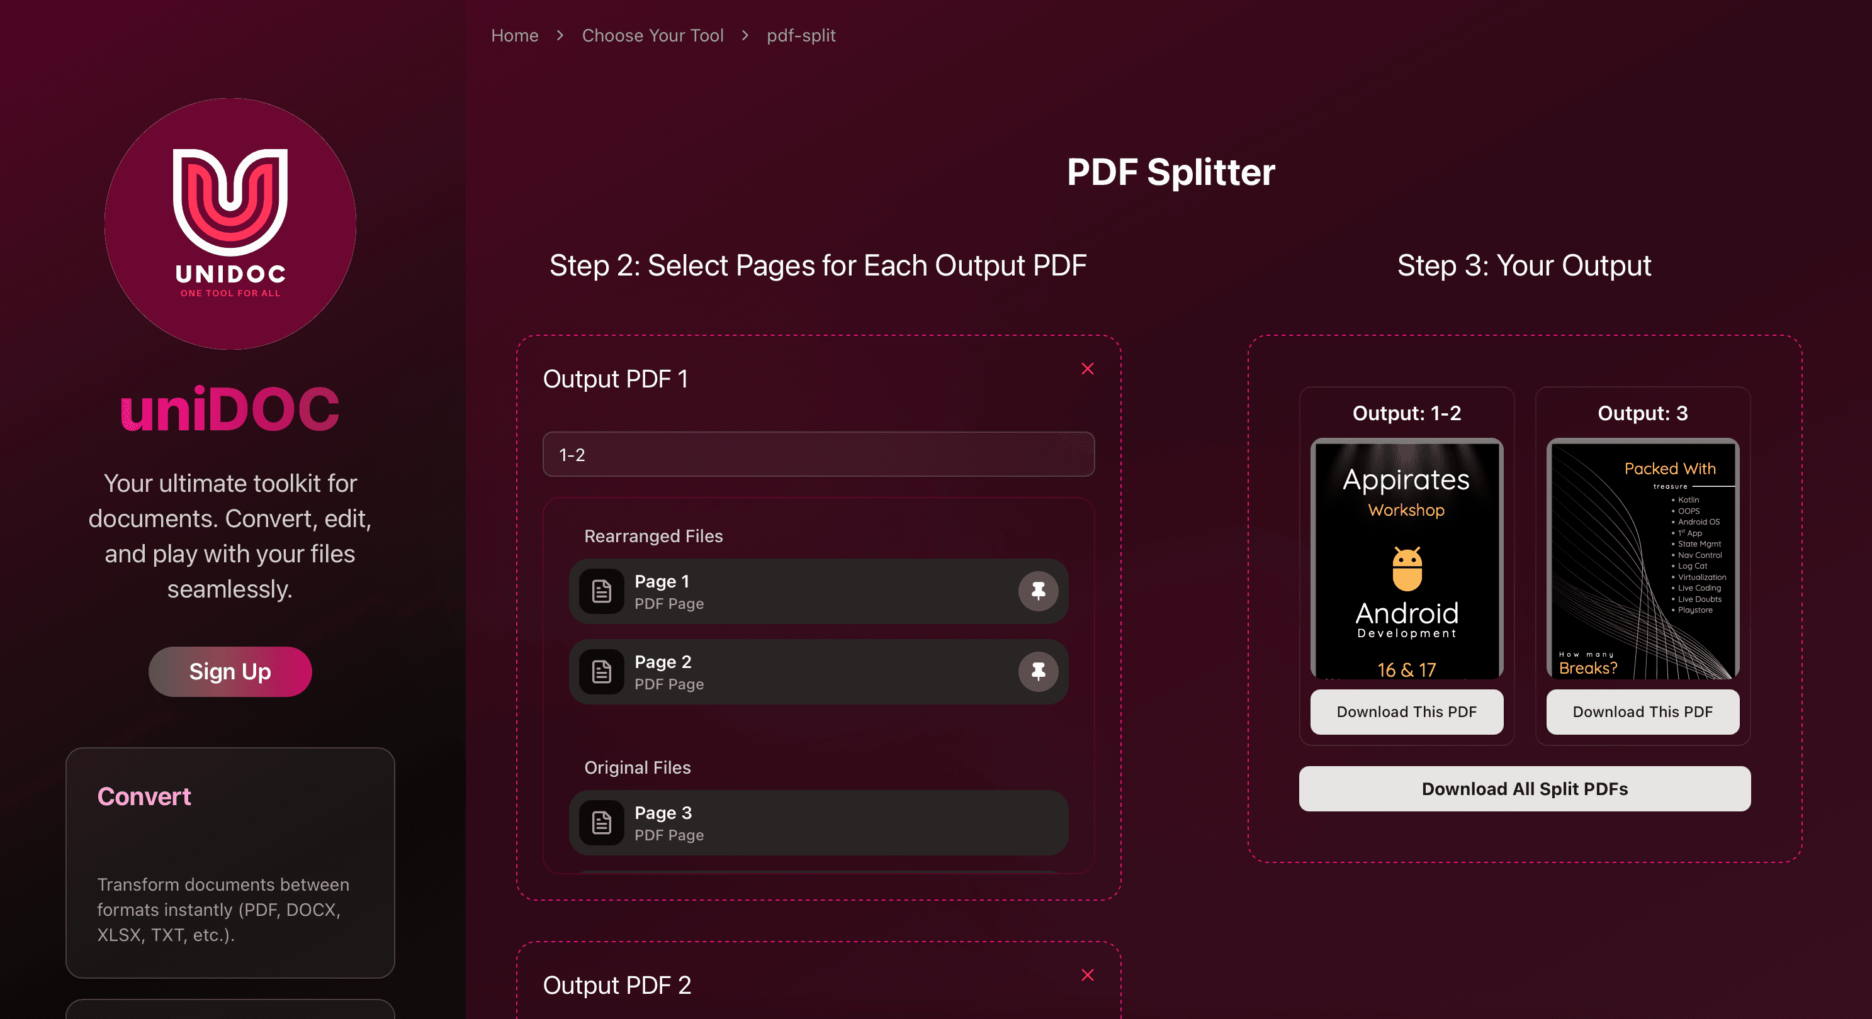Remove Output PDF 2 with its X
Image resolution: width=1872 pixels, height=1019 pixels.
pyautogui.click(x=1087, y=975)
